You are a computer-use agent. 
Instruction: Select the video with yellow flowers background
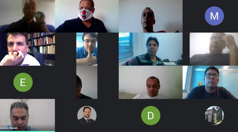coord(210,82)
